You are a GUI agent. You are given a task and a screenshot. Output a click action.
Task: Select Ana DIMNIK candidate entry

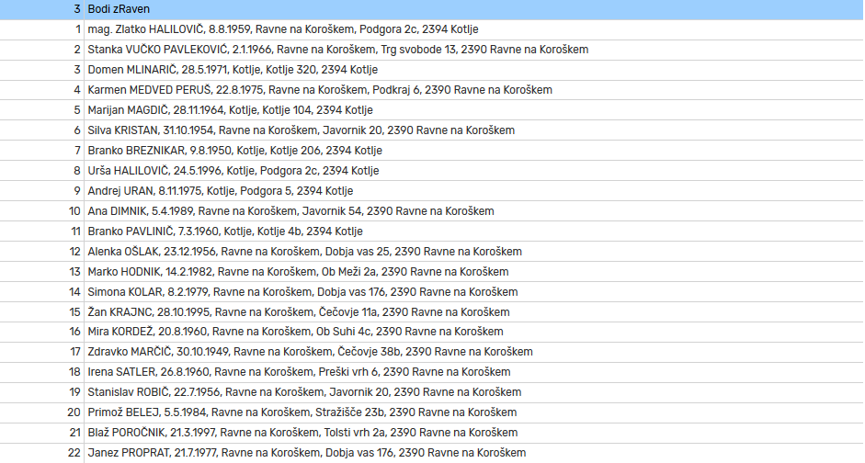coord(290,211)
